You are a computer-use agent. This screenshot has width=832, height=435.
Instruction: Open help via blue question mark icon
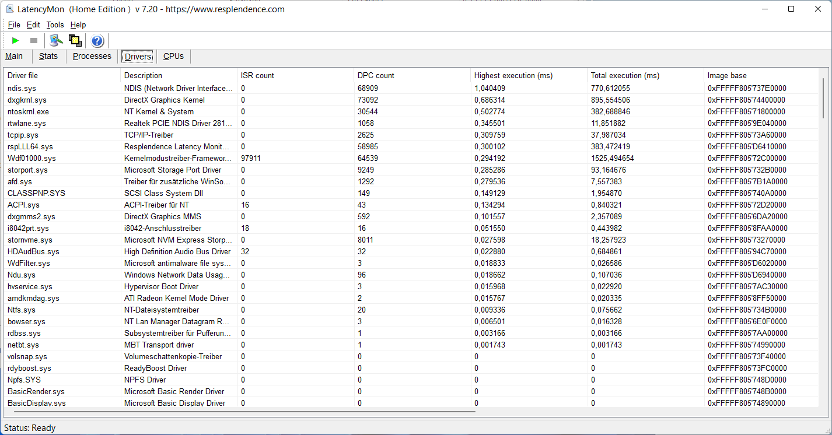pos(97,41)
